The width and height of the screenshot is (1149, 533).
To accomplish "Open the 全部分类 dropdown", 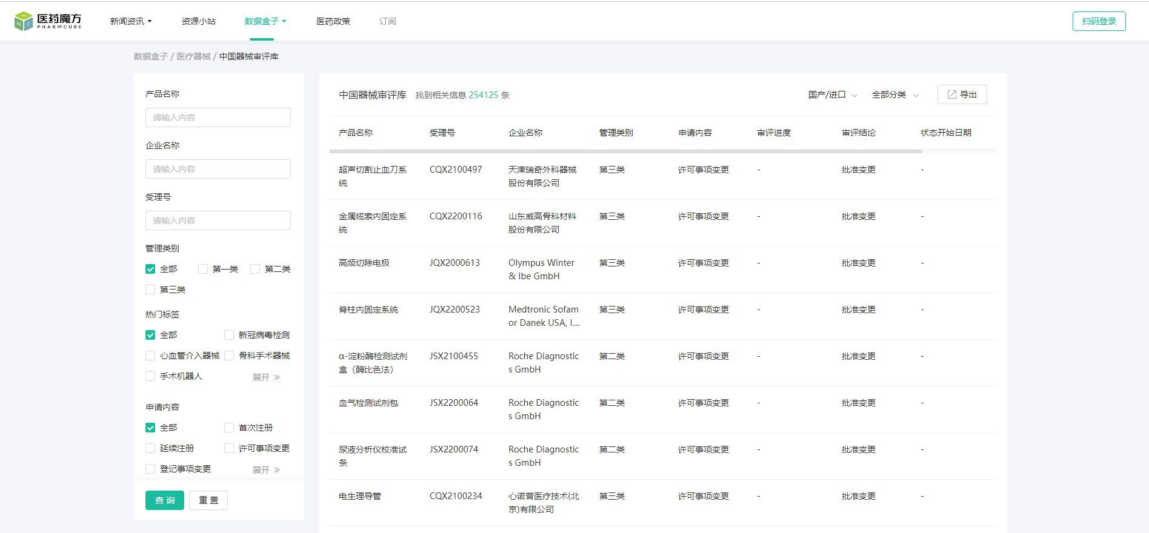I will tap(895, 94).
